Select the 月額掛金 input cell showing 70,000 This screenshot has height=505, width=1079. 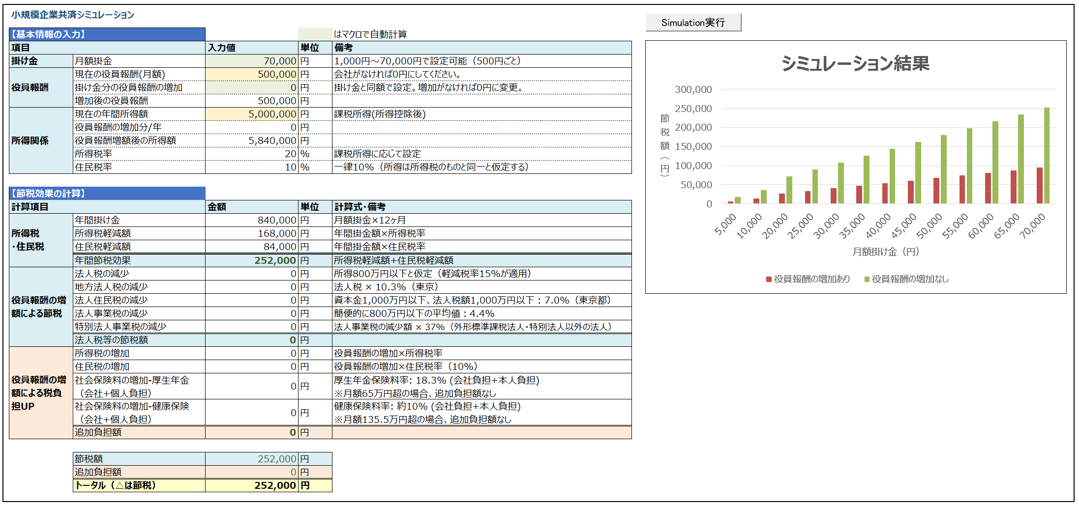pyautogui.click(x=252, y=61)
